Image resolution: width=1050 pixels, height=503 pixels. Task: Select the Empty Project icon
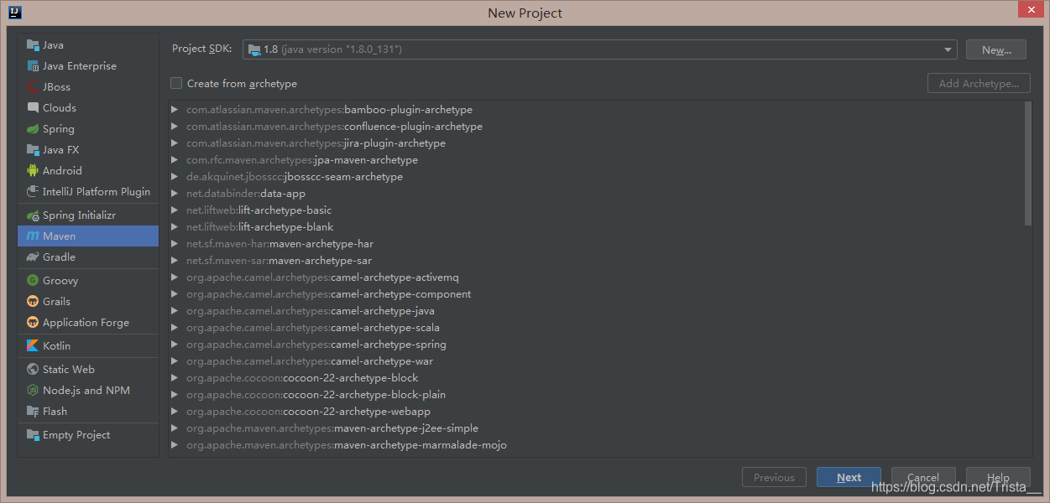33,435
